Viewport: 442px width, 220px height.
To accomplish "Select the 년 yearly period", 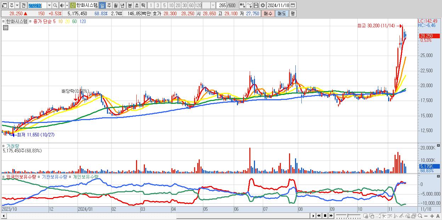I will point(122,5).
